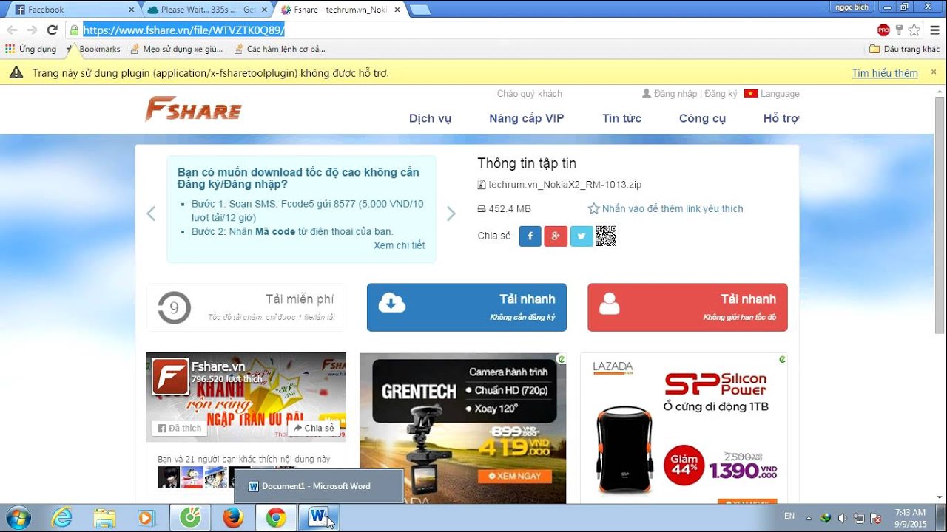
Task: Click the taskbar clock 7:43 AM
Action: 909,517
